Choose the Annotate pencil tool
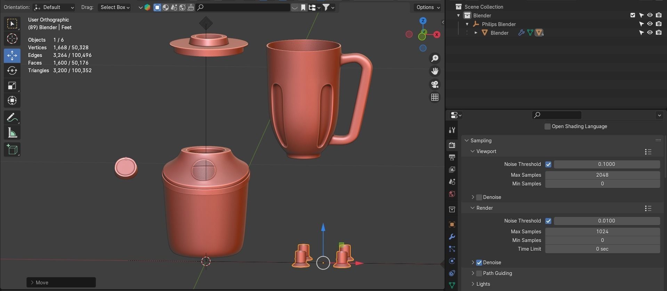Screen dimensions: 667x291 click(12, 118)
